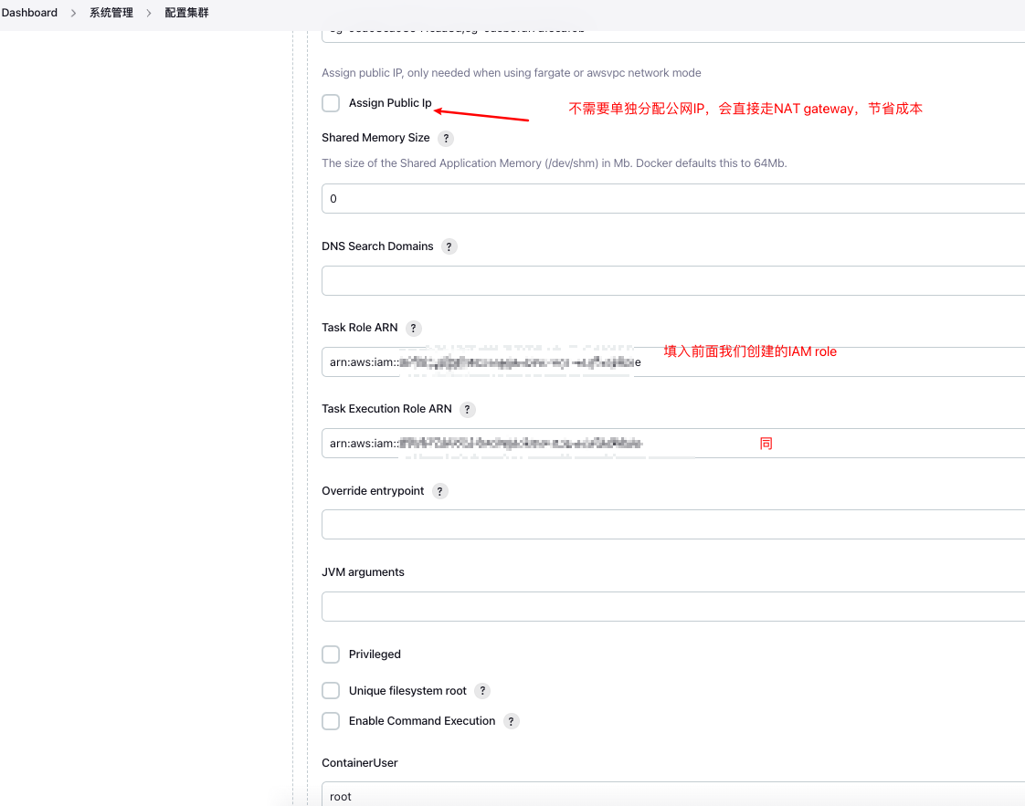Screen dimensions: 1025x806
Task: Enable the Assign Public Ip checkbox
Action: click(x=330, y=103)
